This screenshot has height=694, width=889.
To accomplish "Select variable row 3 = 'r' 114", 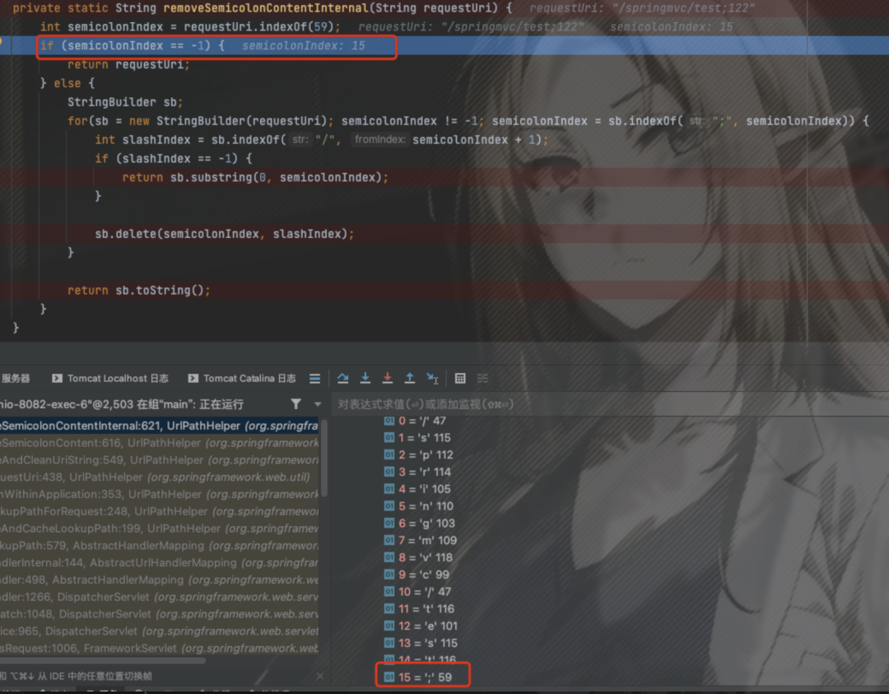I will click(x=417, y=472).
